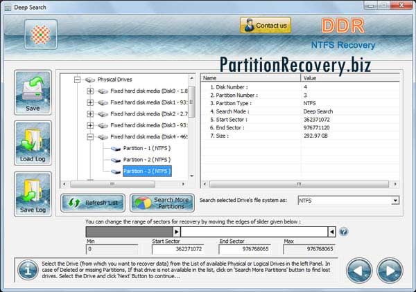Click the Partition Type row
Image resolution: width=416 pixels, height=292 pixels.
coord(300,103)
